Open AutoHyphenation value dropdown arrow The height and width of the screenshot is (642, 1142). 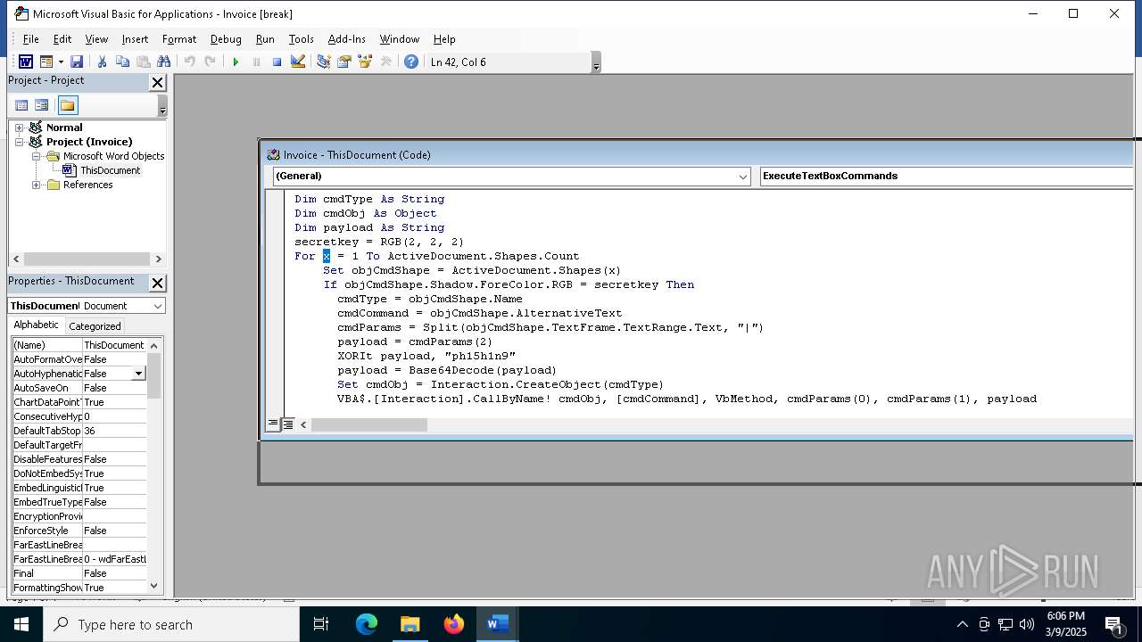(138, 374)
